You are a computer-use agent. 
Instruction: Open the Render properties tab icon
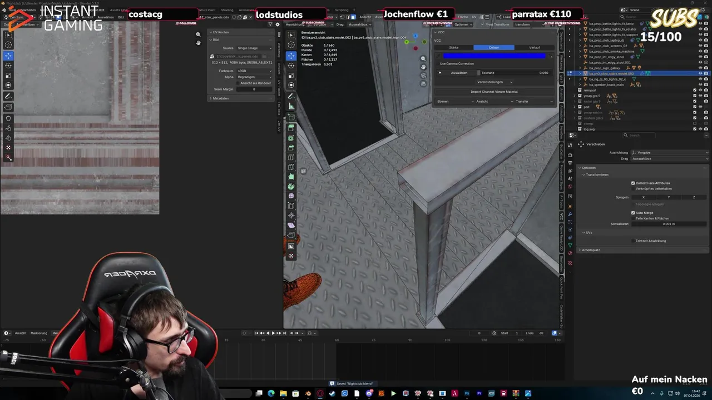click(x=570, y=156)
